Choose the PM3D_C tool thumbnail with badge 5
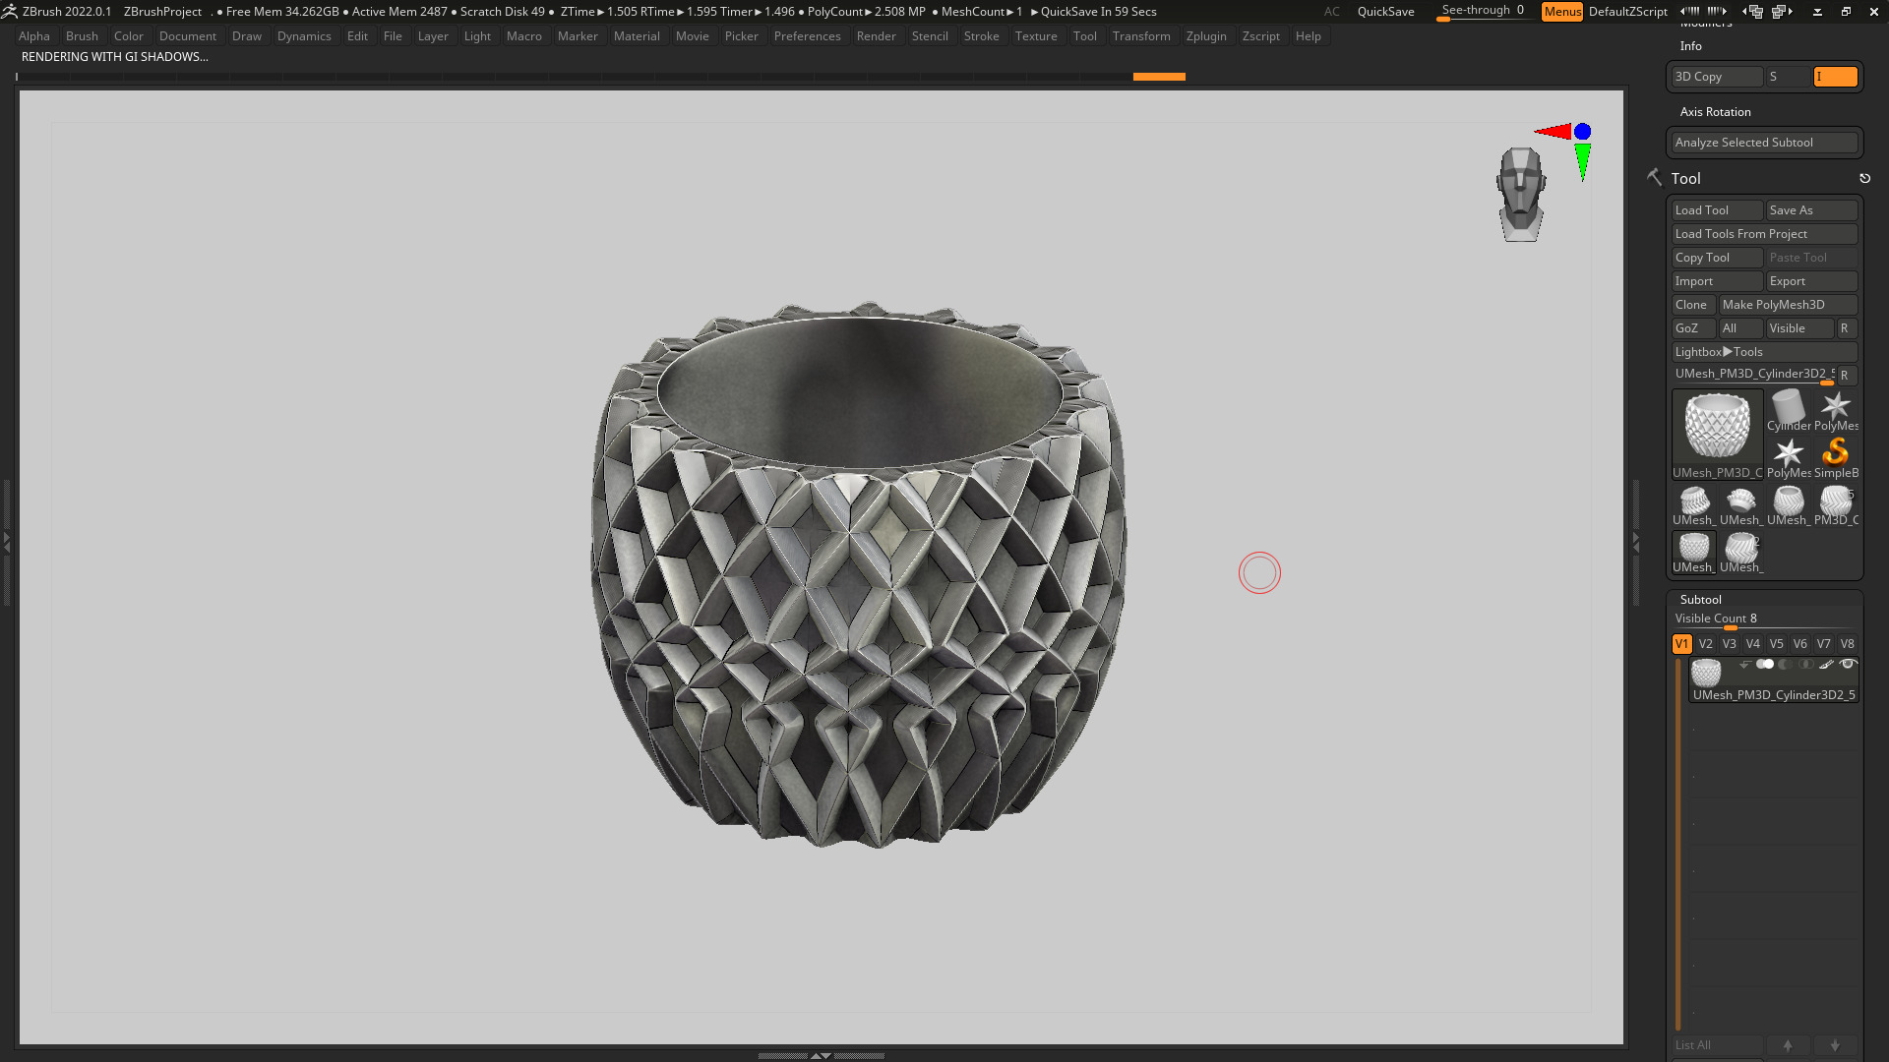The image size is (1889, 1062). pos(1836,503)
